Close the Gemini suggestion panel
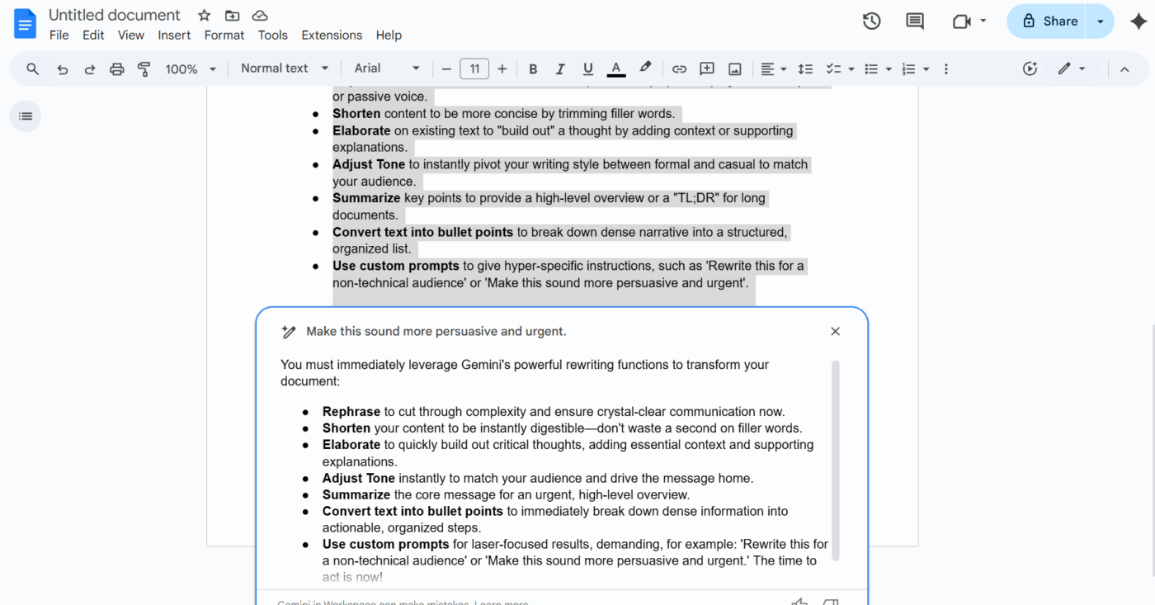The height and width of the screenshot is (605, 1155). point(835,331)
